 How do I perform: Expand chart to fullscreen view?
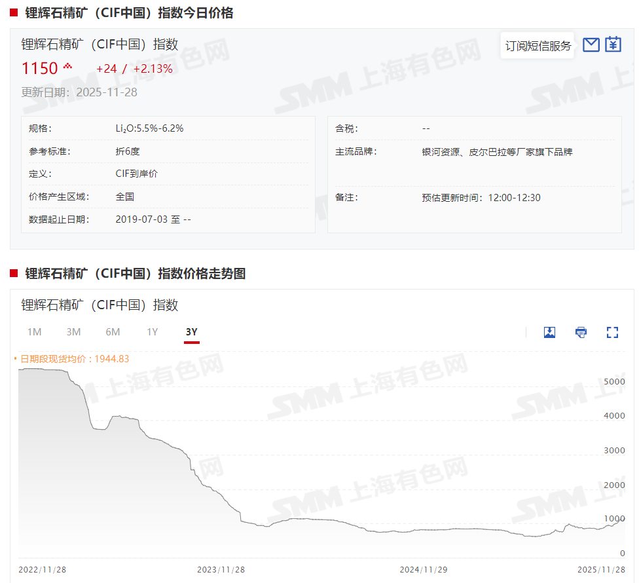[612, 332]
